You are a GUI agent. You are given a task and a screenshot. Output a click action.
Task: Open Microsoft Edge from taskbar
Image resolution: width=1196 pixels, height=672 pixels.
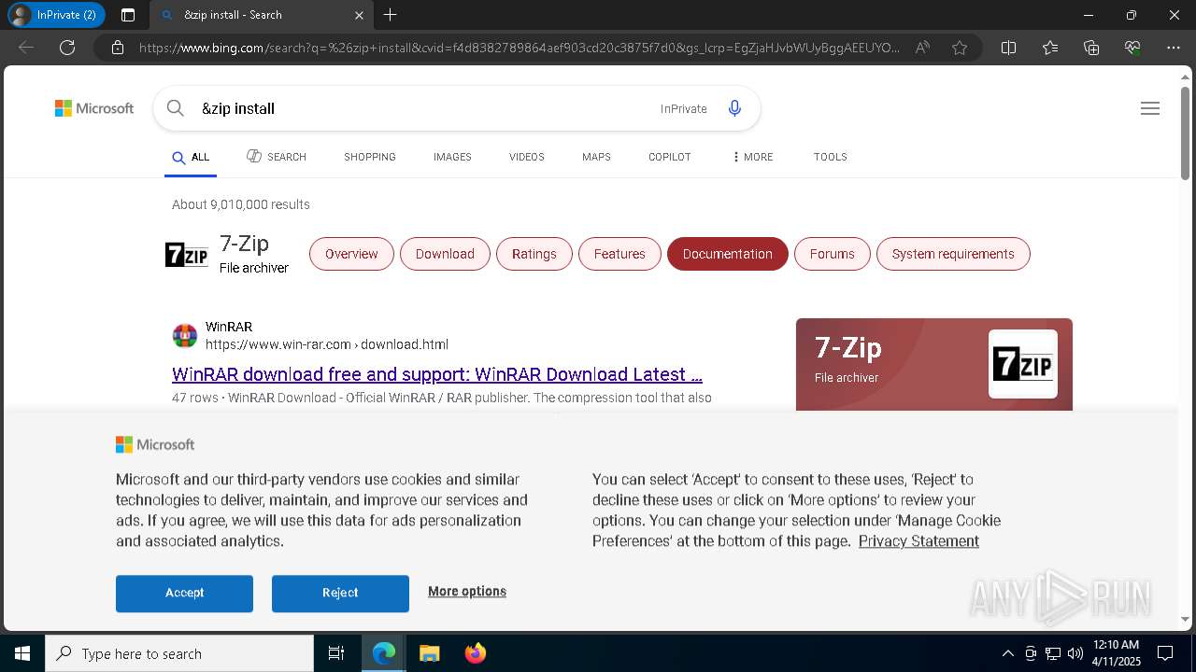(384, 653)
